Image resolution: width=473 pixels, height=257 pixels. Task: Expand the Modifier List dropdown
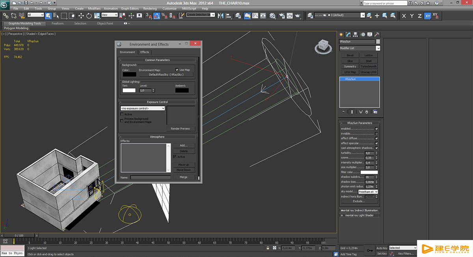click(378, 48)
